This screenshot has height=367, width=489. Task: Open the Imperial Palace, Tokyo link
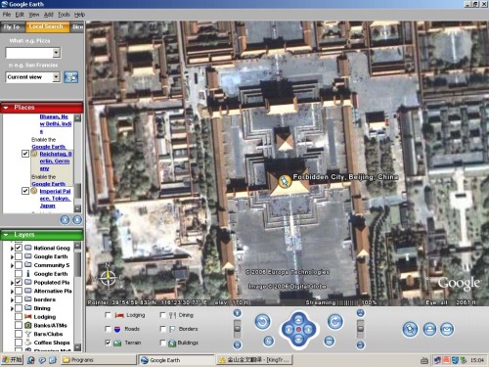click(x=56, y=199)
